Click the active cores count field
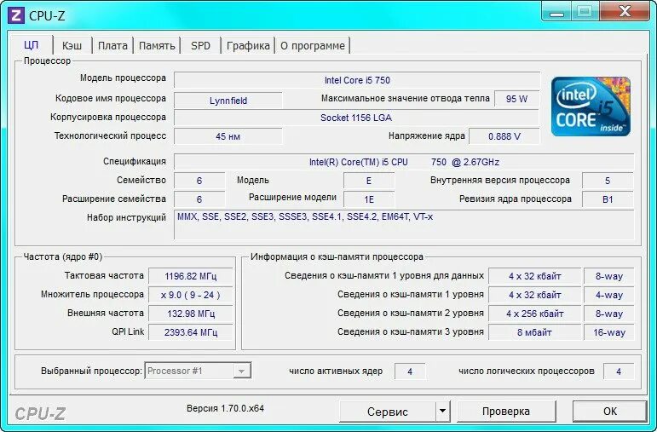The image size is (657, 432). (x=410, y=372)
